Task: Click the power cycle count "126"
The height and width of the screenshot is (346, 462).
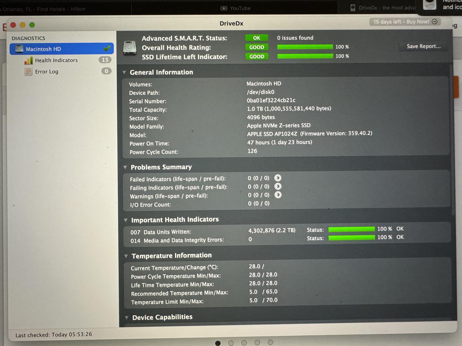Action: [252, 151]
